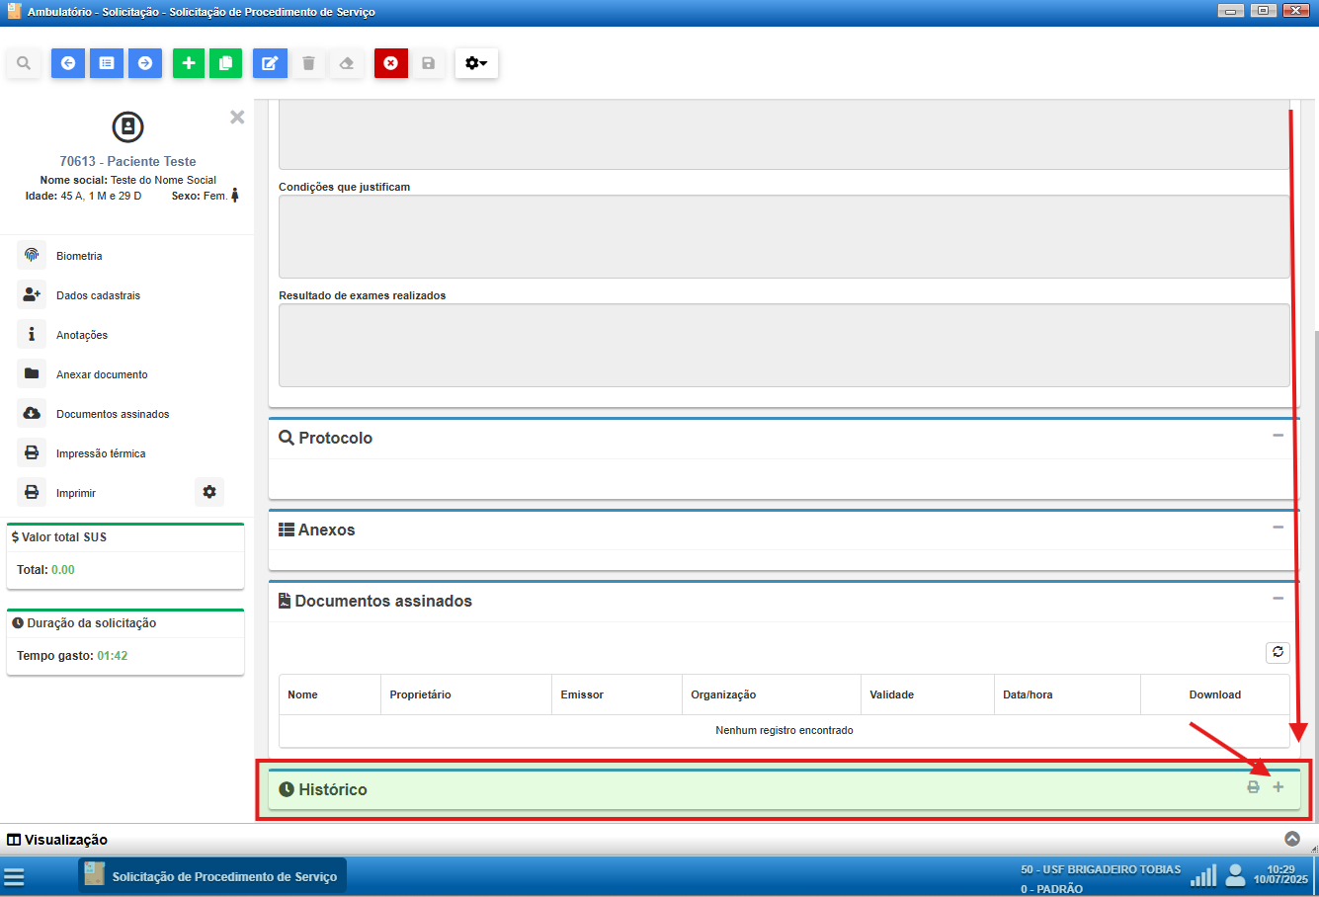Go to previous record with left arrow
Screen dimensions: 1319x897
coord(68,63)
